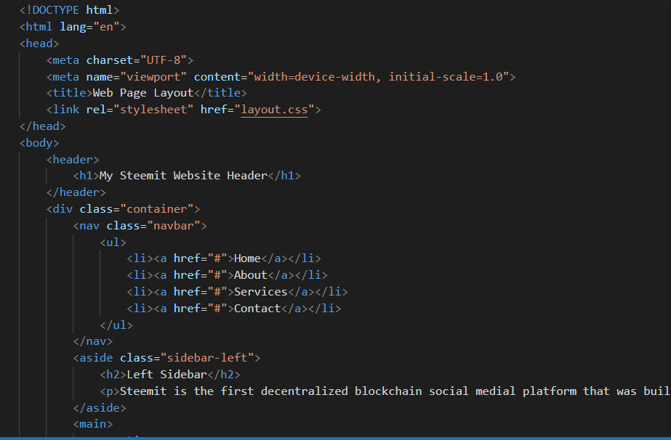Select the opening header tag

point(73,160)
